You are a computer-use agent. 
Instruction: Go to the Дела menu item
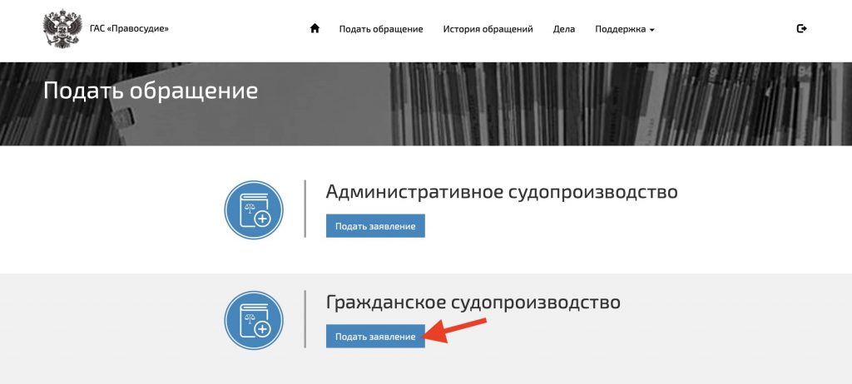(x=564, y=29)
